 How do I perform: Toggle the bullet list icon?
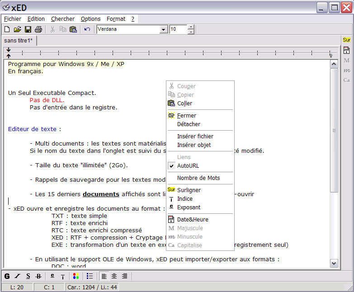point(90,276)
